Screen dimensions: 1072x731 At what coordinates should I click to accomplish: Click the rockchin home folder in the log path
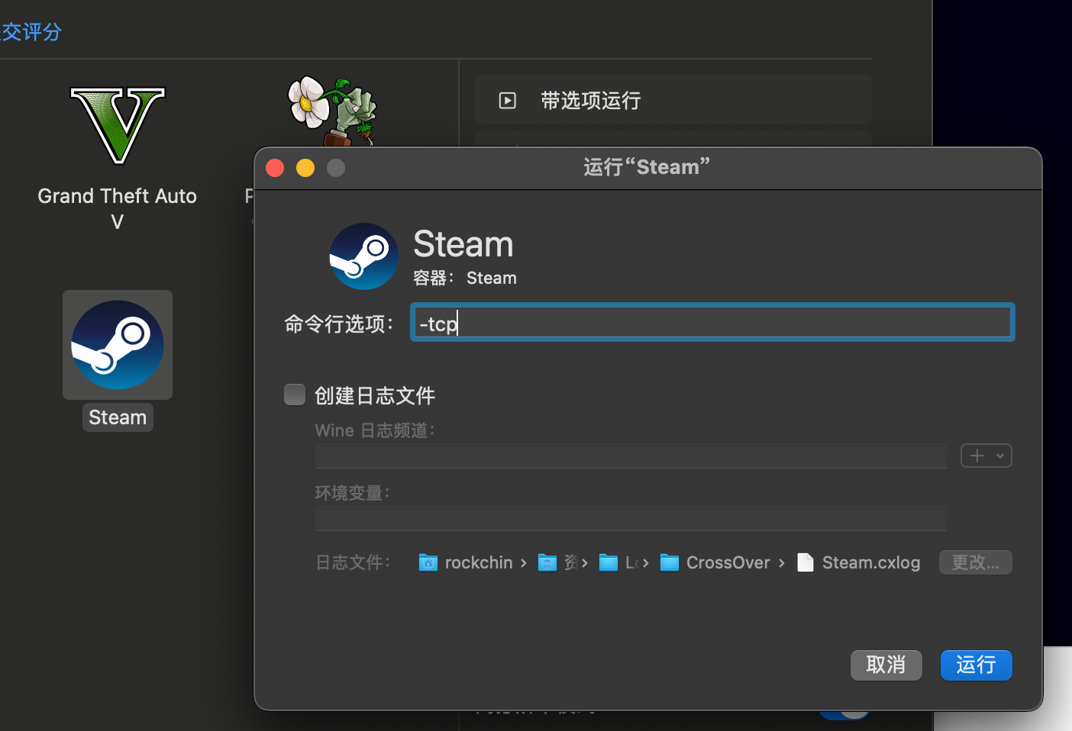click(467, 563)
